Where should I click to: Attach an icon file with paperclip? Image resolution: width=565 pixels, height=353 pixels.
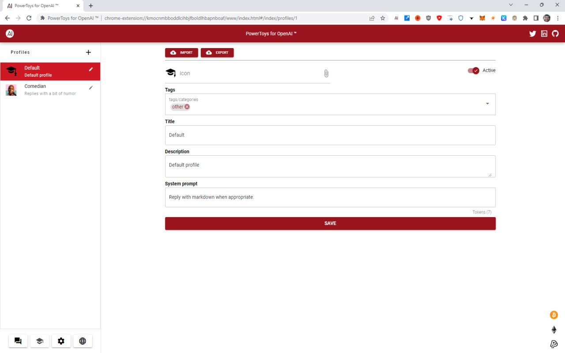(x=326, y=73)
